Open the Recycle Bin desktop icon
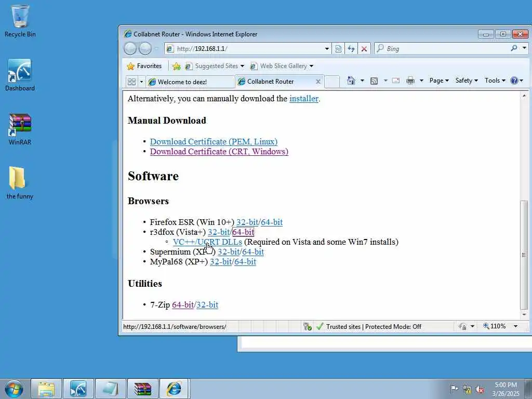Screen dimensions: 532x399 (20, 21)
